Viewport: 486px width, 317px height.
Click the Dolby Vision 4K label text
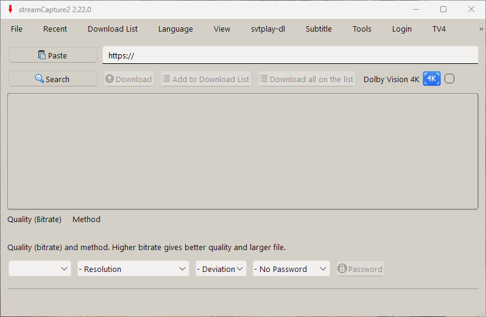coord(391,79)
